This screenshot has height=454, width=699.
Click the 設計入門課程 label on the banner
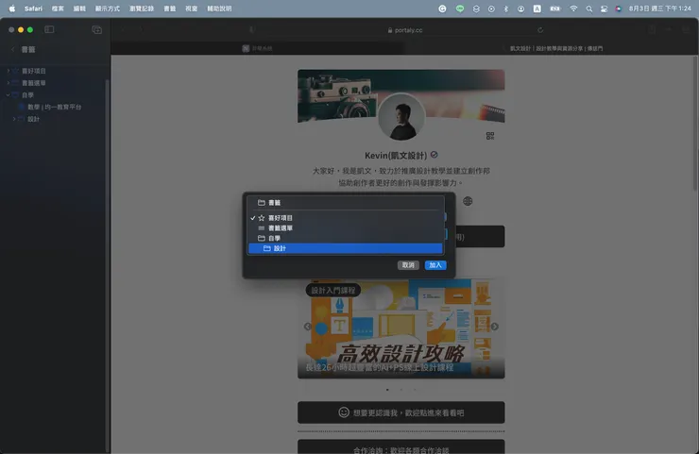tap(333, 291)
